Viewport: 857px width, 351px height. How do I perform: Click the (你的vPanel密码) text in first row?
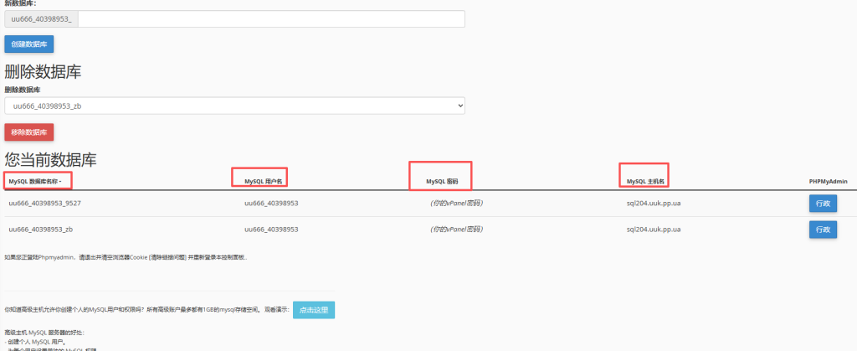pos(456,203)
